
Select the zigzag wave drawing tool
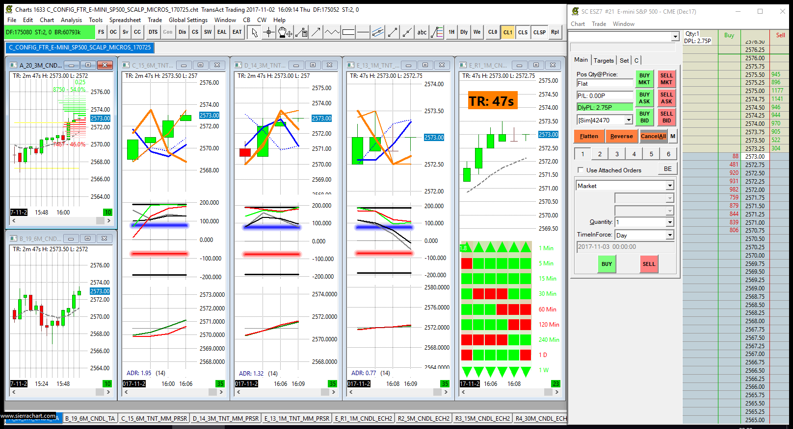click(x=332, y=32)
